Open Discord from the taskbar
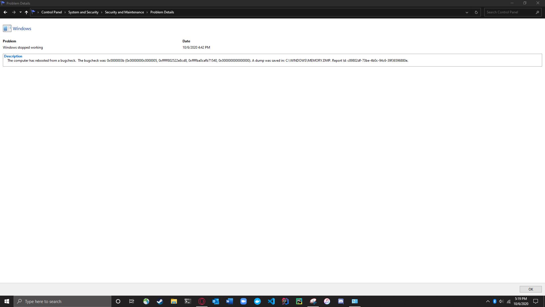The width and height of the screenshot is (545, 307). [341, 301]
